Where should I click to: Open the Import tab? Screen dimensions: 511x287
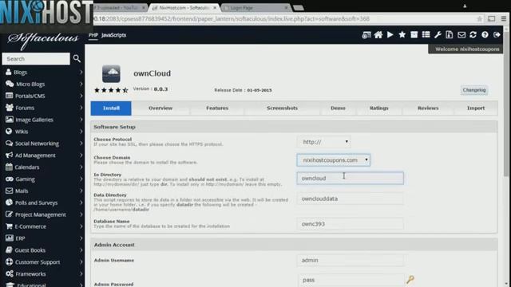pos(476,108)
